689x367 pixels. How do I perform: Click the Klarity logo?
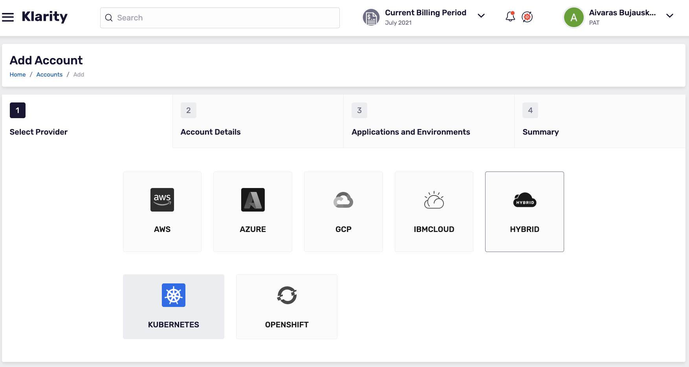coord(44,17)
